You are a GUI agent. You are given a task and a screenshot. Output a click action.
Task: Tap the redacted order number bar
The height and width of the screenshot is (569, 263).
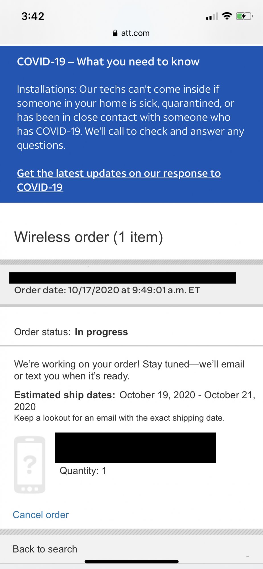[x=123, y=278]
